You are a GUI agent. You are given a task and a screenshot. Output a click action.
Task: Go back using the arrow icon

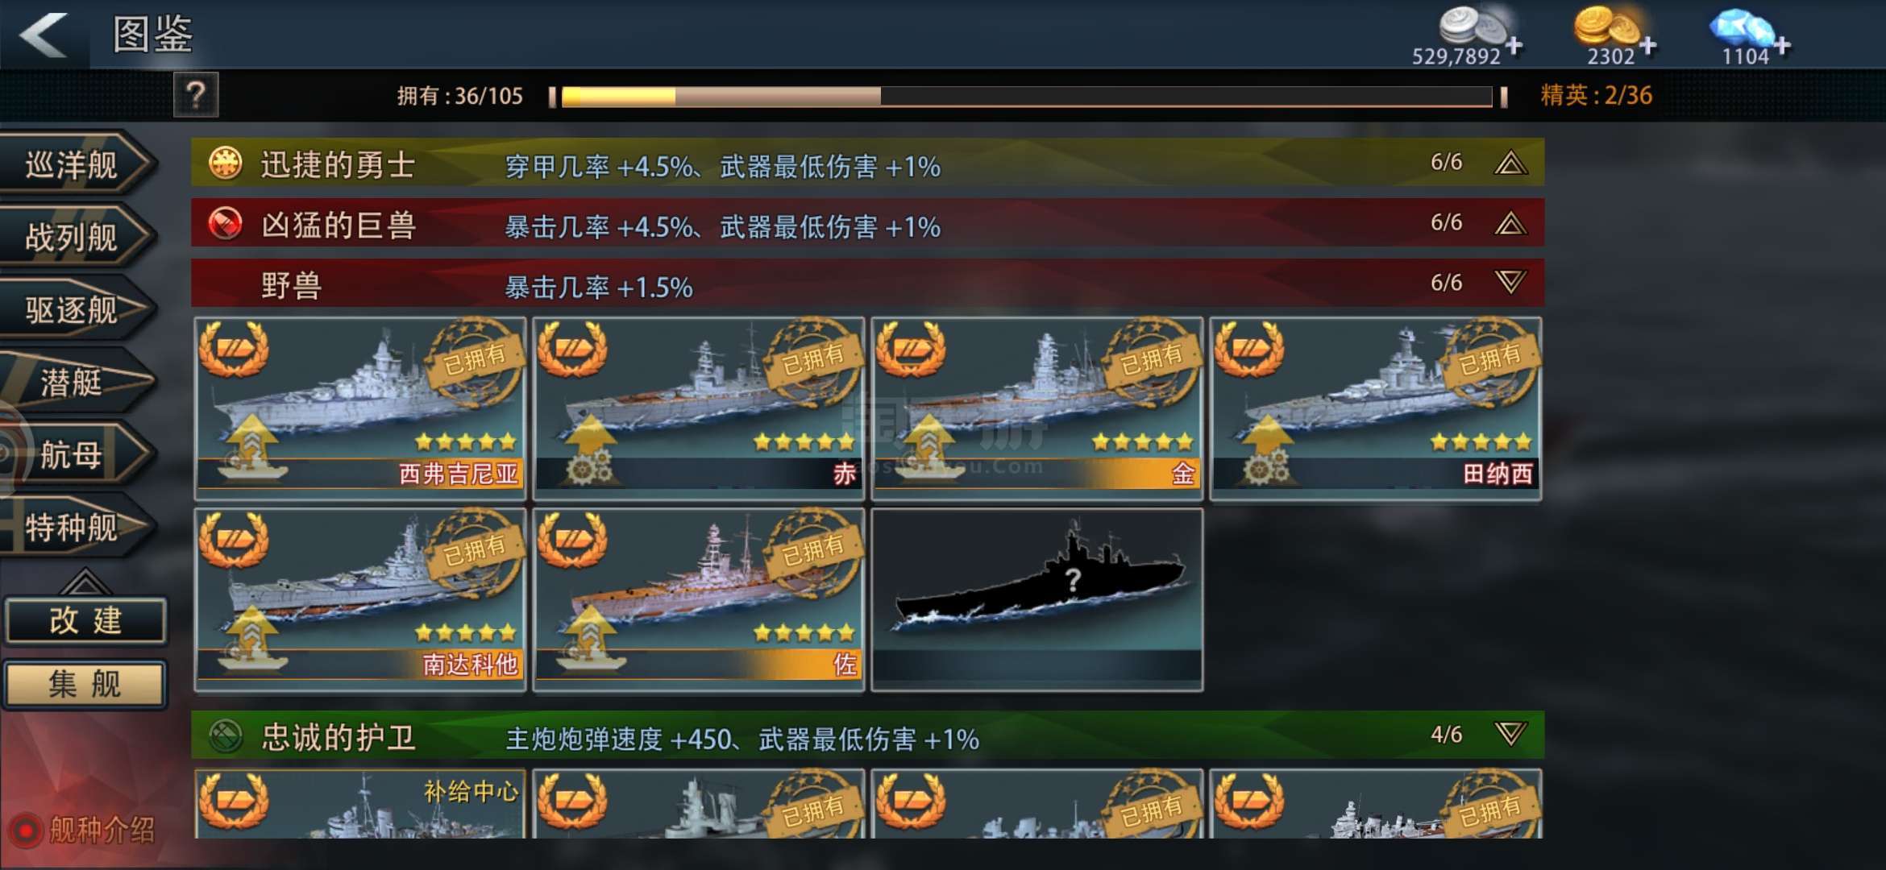(44, 35)
